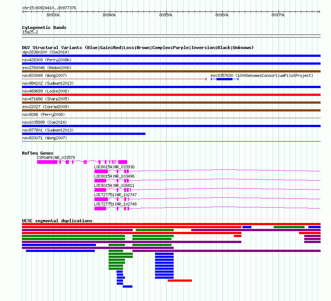Screen dimensions: 331x301
Task: Select the brown bar under esv2760046
Action: pos(171,71)
